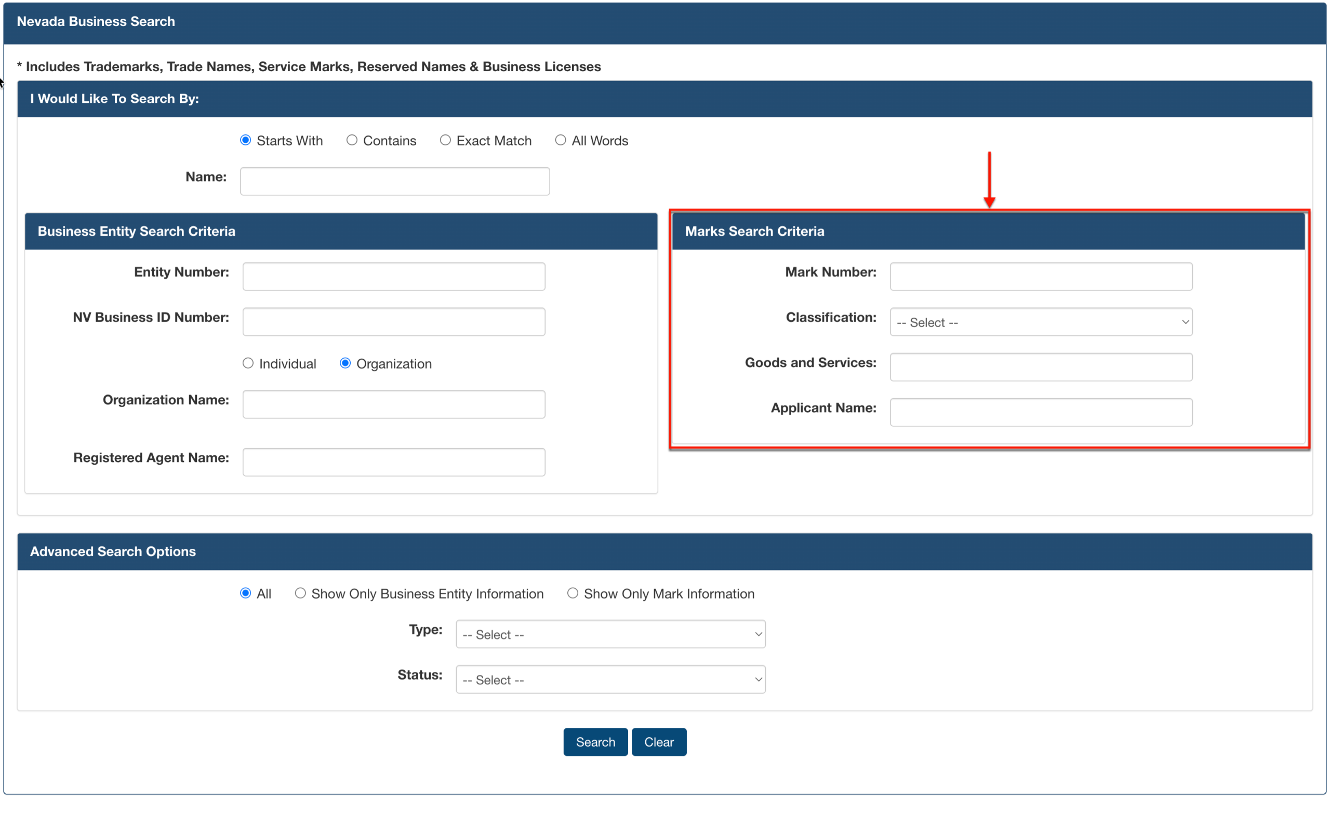This screenshot has height=839, width=1330.
Task: Click the Status label
Action: click(420, 675)
